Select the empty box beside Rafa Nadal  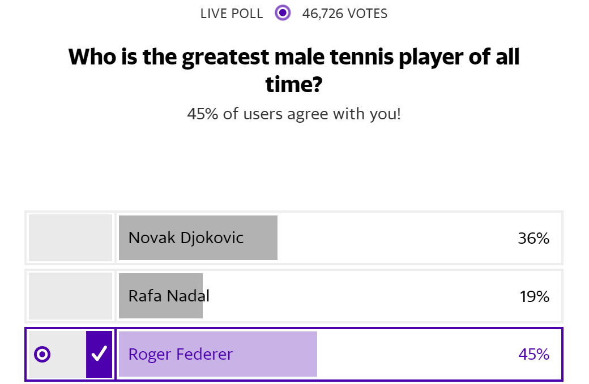[70, 296]
